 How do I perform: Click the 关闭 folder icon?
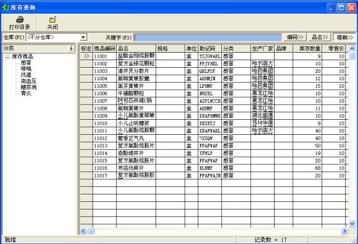[53, 19]
